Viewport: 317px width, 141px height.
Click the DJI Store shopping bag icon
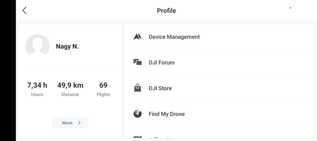pyautogui.click(x=138, y=88)
